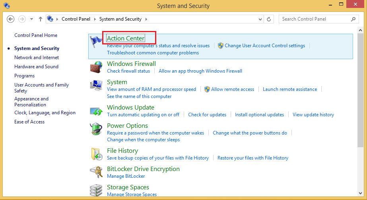This screenshot has width=367, height=200.
Task: Open Hardware and Sound category
Action: pyautogui.click(x=36, y=67)
